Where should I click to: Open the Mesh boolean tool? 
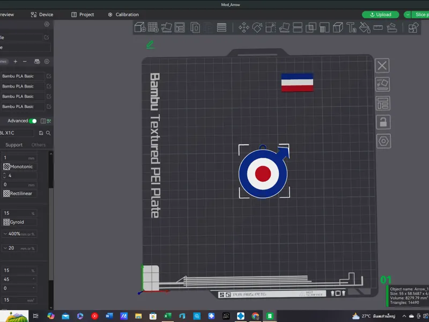point(311,28)
